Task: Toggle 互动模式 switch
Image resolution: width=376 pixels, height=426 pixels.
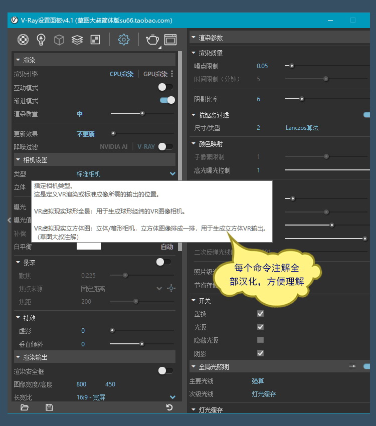Action: click(x=166, y=87)
